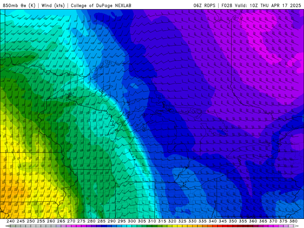This screenshot has height=228, width=304.
Task: Click the "Wind (kts)" header label
Action: coord(53,5)
